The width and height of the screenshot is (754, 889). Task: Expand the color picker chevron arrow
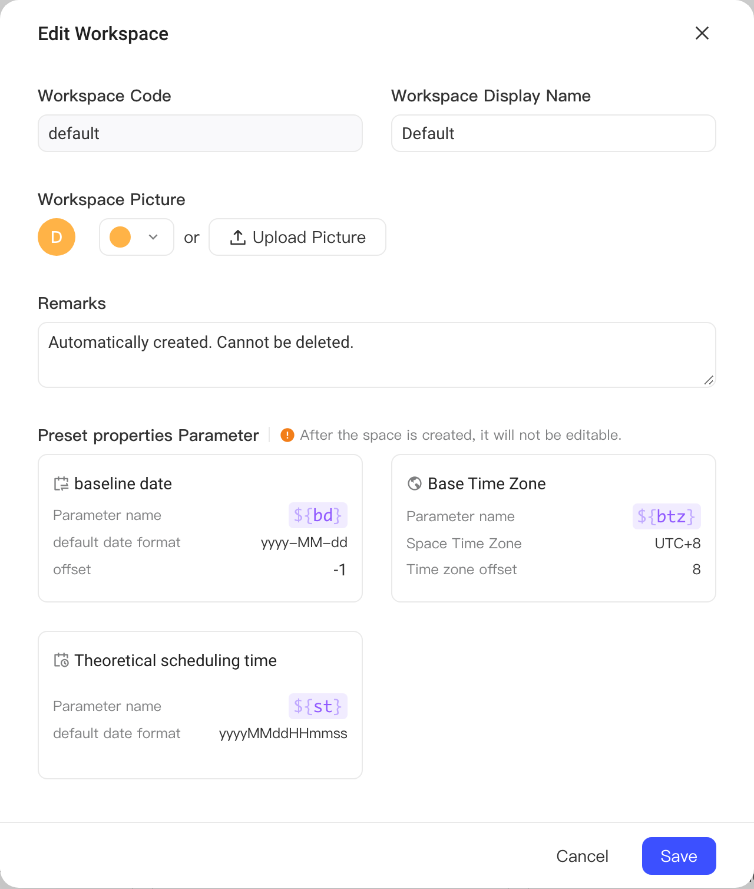pos(153,237)
